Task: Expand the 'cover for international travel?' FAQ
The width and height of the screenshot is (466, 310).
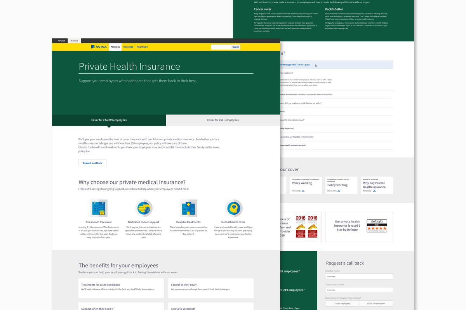Action: [x=336, y=120]
